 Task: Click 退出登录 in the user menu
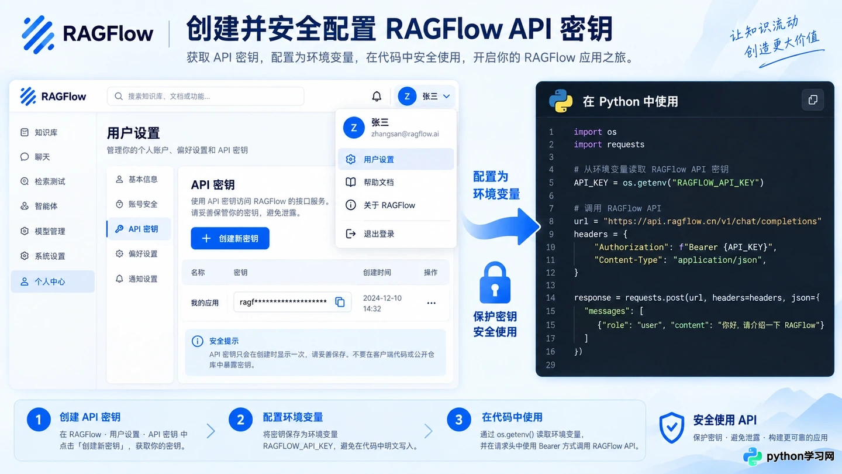396,233
